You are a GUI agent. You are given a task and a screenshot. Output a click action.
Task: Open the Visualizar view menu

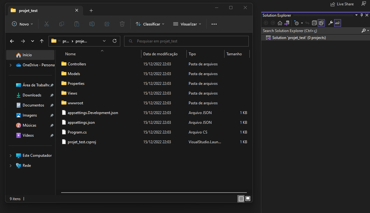pyautogui.click(x=187, y=24)
